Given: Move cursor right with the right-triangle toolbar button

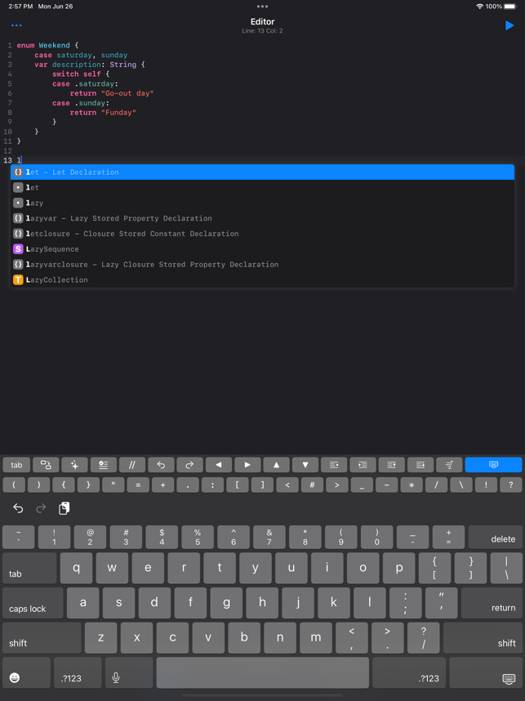Looking at the screenshot, I should point(247,465).
